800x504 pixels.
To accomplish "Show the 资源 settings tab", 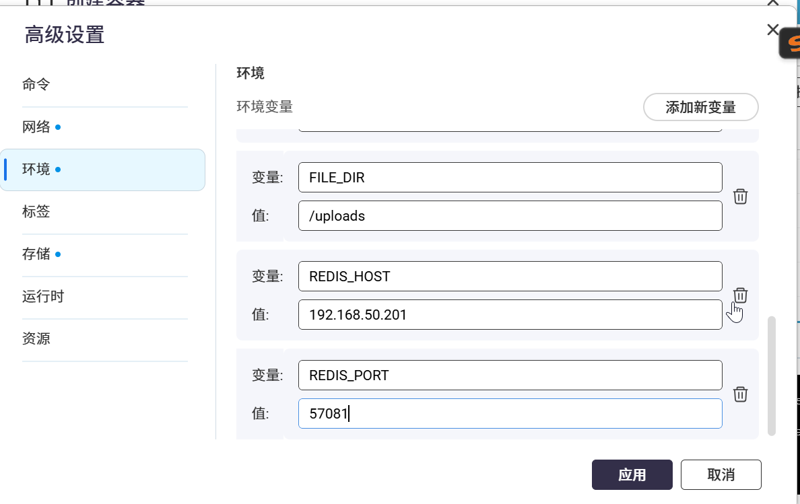I will [x=36, y=338].
